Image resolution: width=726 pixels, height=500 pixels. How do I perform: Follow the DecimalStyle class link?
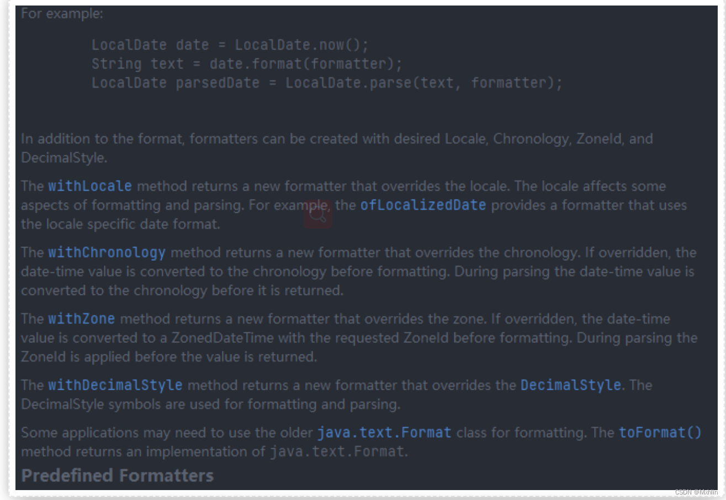pos(571,385)
